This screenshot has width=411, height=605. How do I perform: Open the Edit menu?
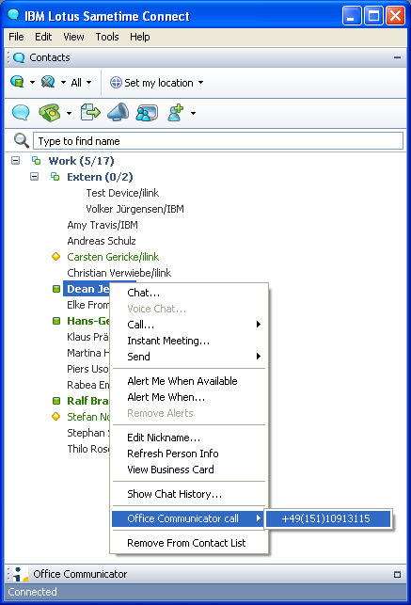click(43, 37)
